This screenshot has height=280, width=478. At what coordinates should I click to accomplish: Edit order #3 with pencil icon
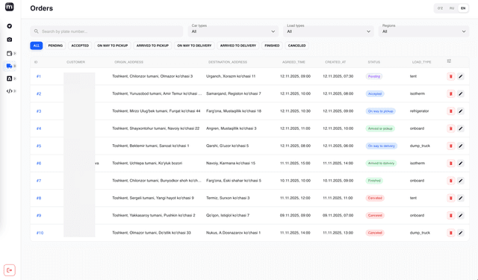pyautogui.click(x=461, y=111)
